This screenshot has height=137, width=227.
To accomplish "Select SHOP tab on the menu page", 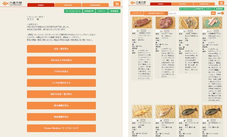I will pyautogui.click(x=41, y=5).
